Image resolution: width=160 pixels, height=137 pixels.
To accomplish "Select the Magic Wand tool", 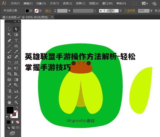I will click(9, 35).
